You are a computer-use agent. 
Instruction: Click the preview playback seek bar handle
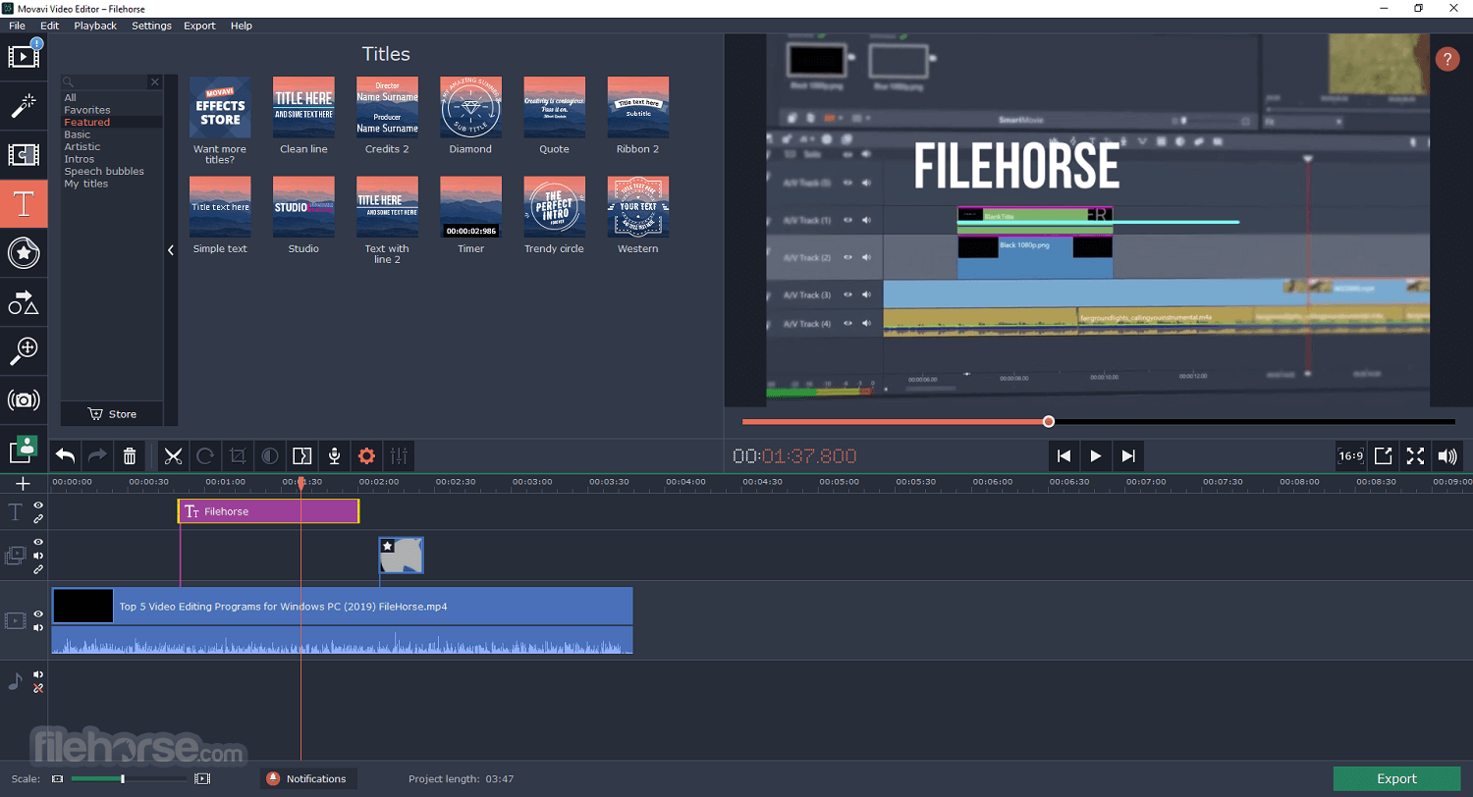pos(1049,421)
